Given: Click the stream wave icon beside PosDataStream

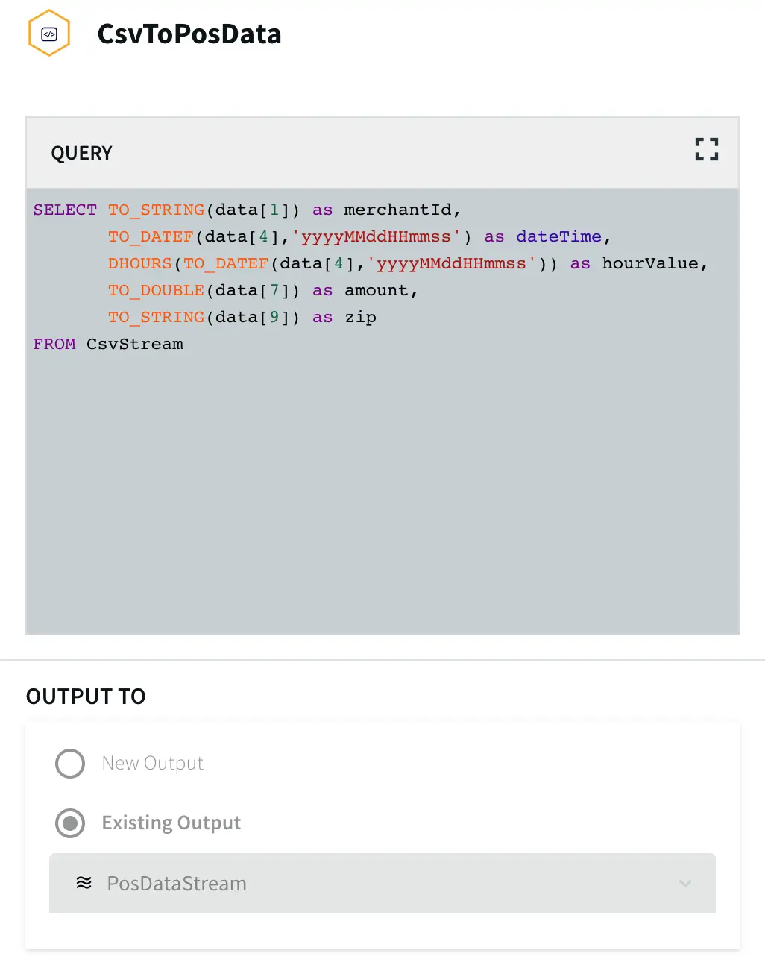Looking at the screenshot, I should (x=84, y=883).
